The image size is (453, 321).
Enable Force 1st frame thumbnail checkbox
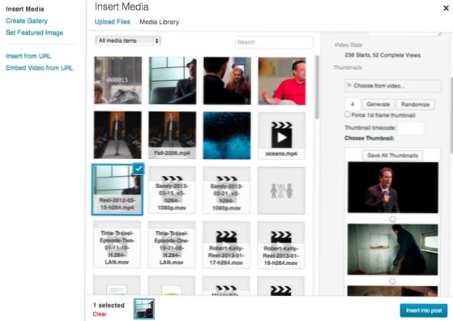click(348, 114)
